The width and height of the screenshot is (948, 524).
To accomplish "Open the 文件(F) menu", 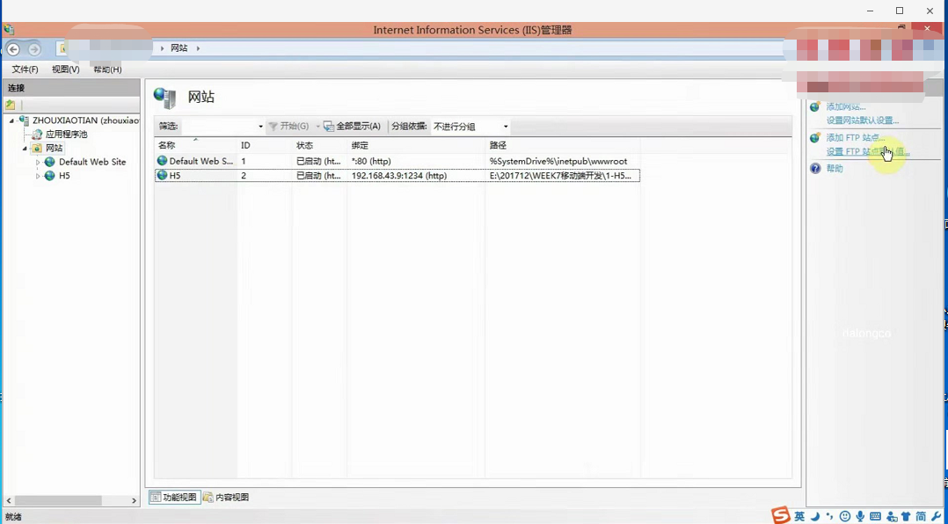I will click(26, 69).
